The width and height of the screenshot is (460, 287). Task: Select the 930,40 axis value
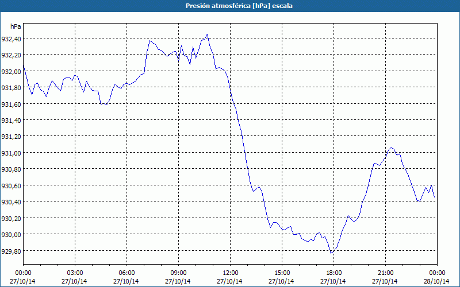click(x=10, y=202)
